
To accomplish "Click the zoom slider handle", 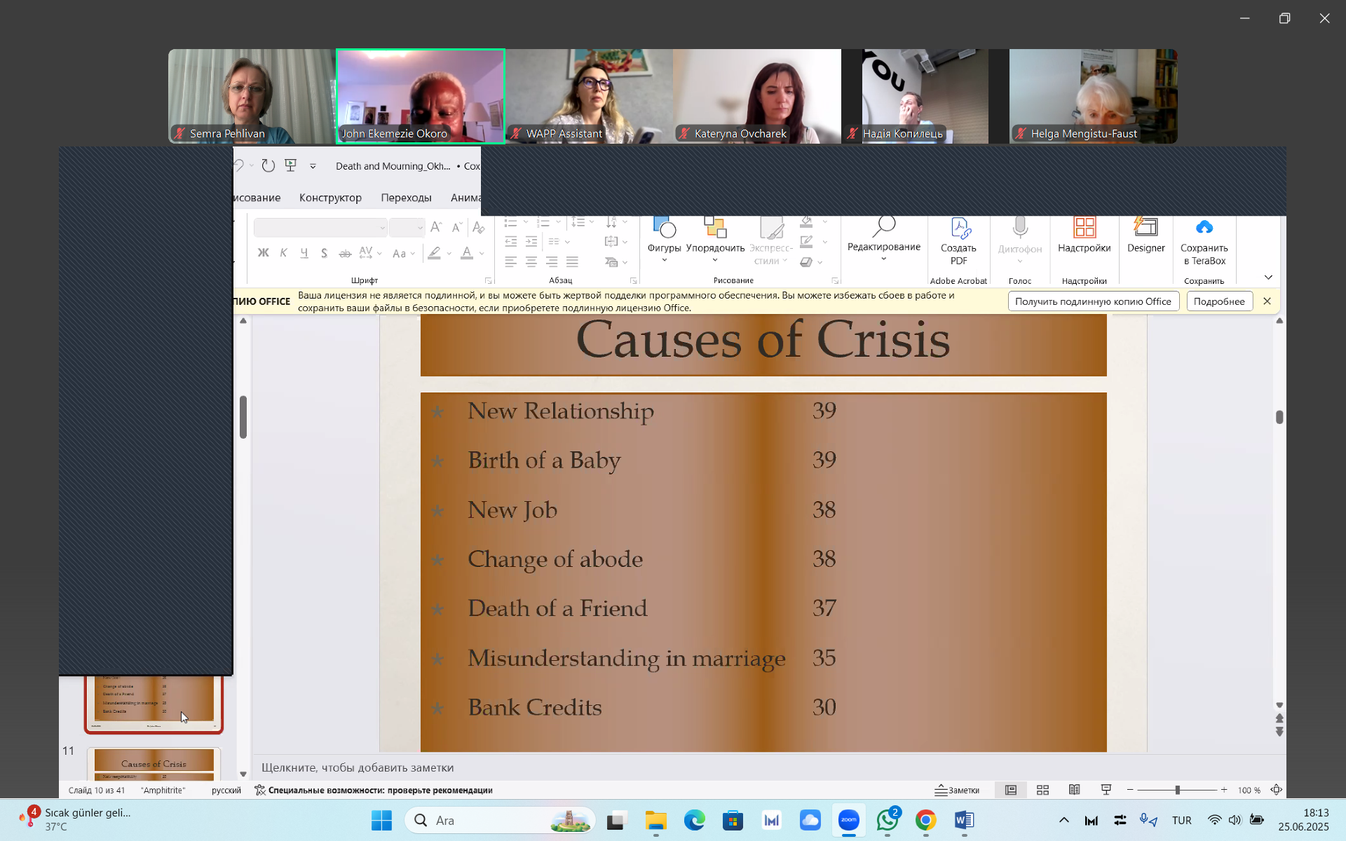I will coord(1178,790).
